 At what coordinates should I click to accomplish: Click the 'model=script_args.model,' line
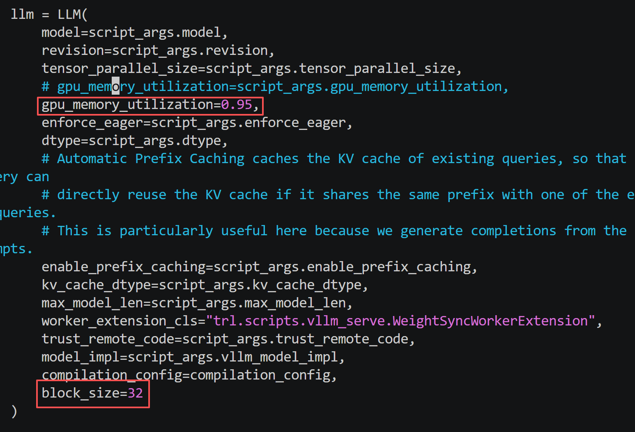point(134,32)
